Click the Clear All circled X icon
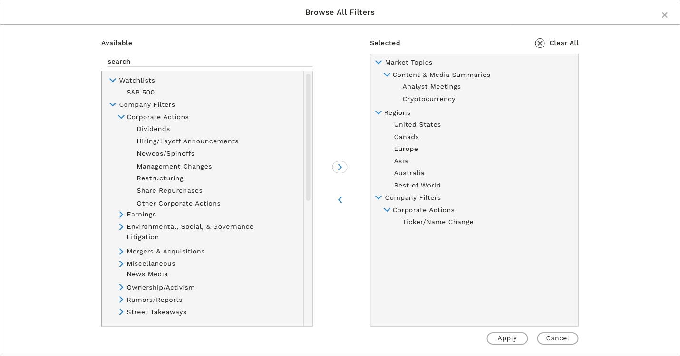Image resolution: width=680 pixels, height=356 pixels. (x=540, y=43)
